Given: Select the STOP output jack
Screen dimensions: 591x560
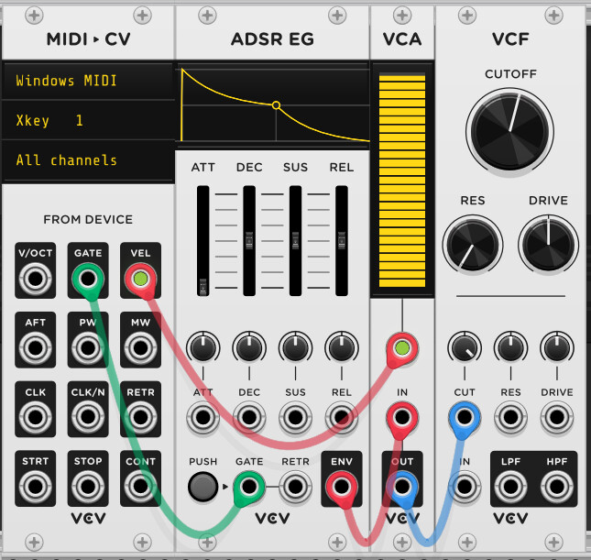Looking at the screenshot, I should 88,487.
